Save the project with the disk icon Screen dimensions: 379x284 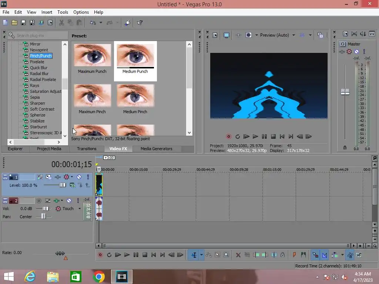(x=23, y=23)
